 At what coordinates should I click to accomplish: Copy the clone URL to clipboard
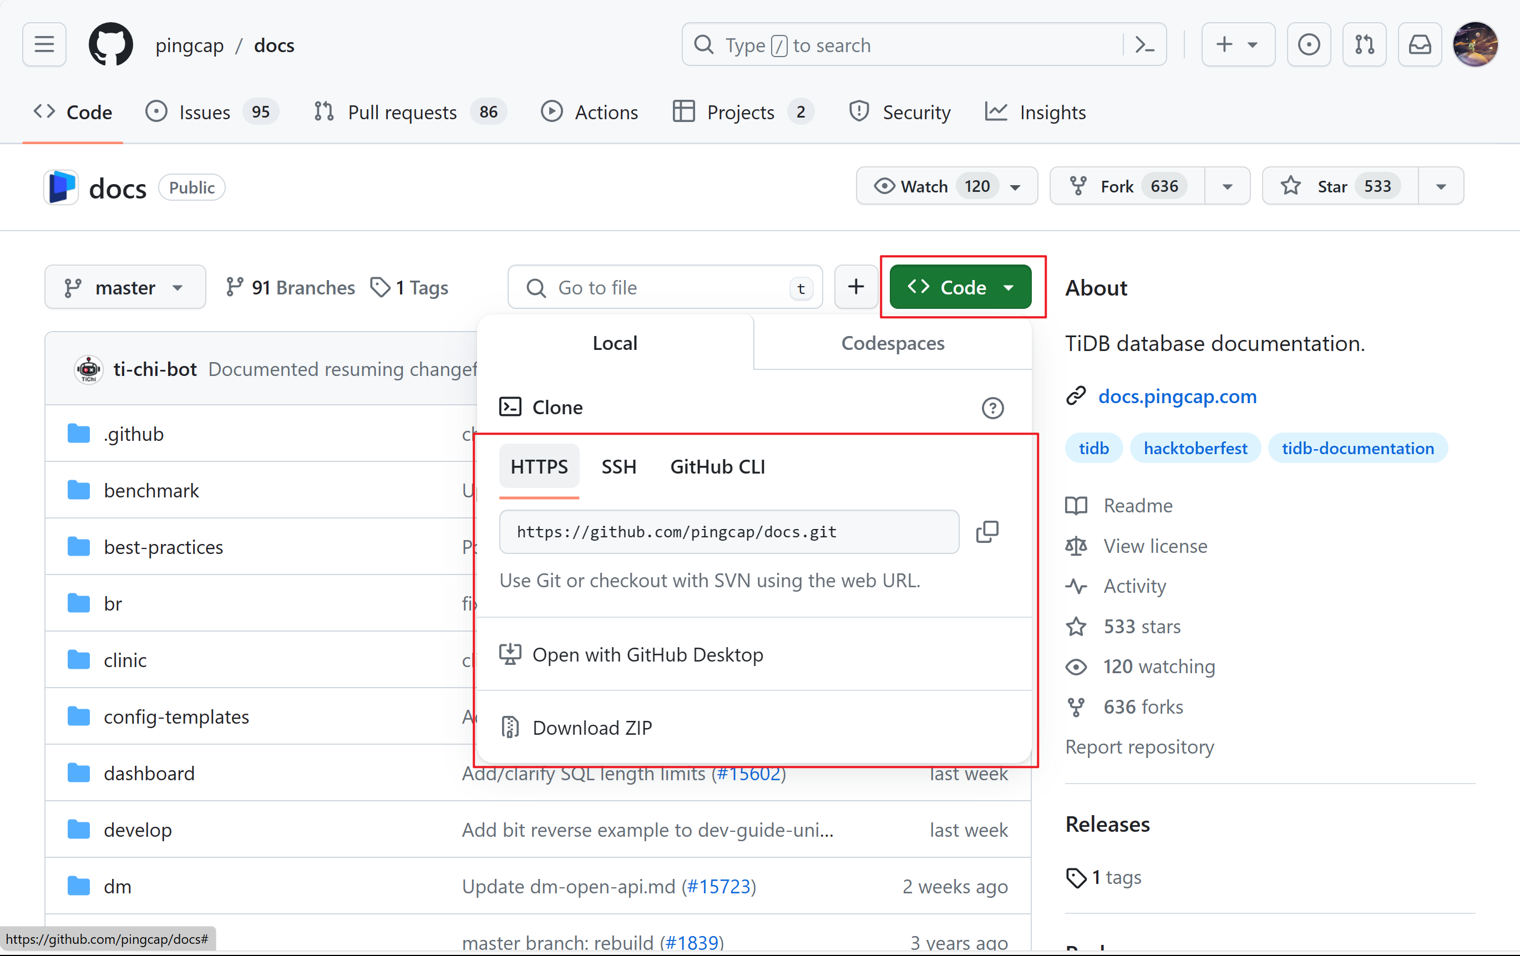(x=986, y=531)
